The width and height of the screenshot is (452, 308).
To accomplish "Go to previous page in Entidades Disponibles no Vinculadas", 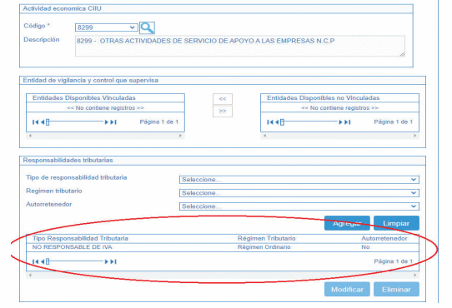I will (277, 122).
